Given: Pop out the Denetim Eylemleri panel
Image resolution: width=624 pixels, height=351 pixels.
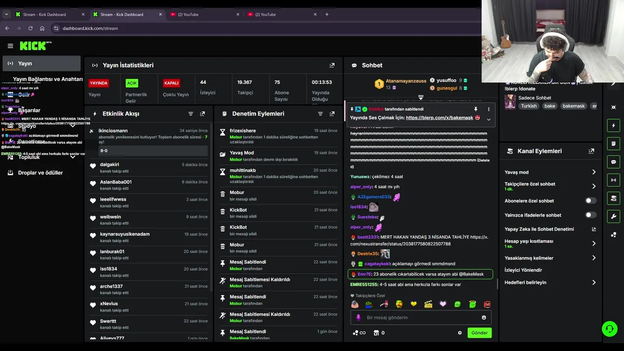Looking at the screenshot, I should [332, 114].
